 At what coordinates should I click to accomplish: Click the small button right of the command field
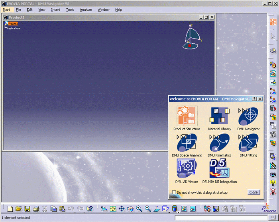click(x=273, y=217)
